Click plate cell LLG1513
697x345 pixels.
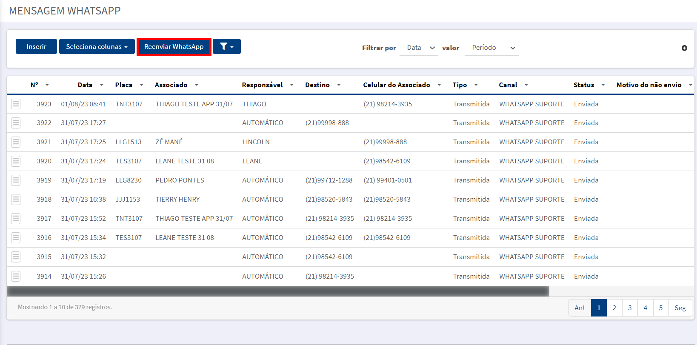coord(129,142)
